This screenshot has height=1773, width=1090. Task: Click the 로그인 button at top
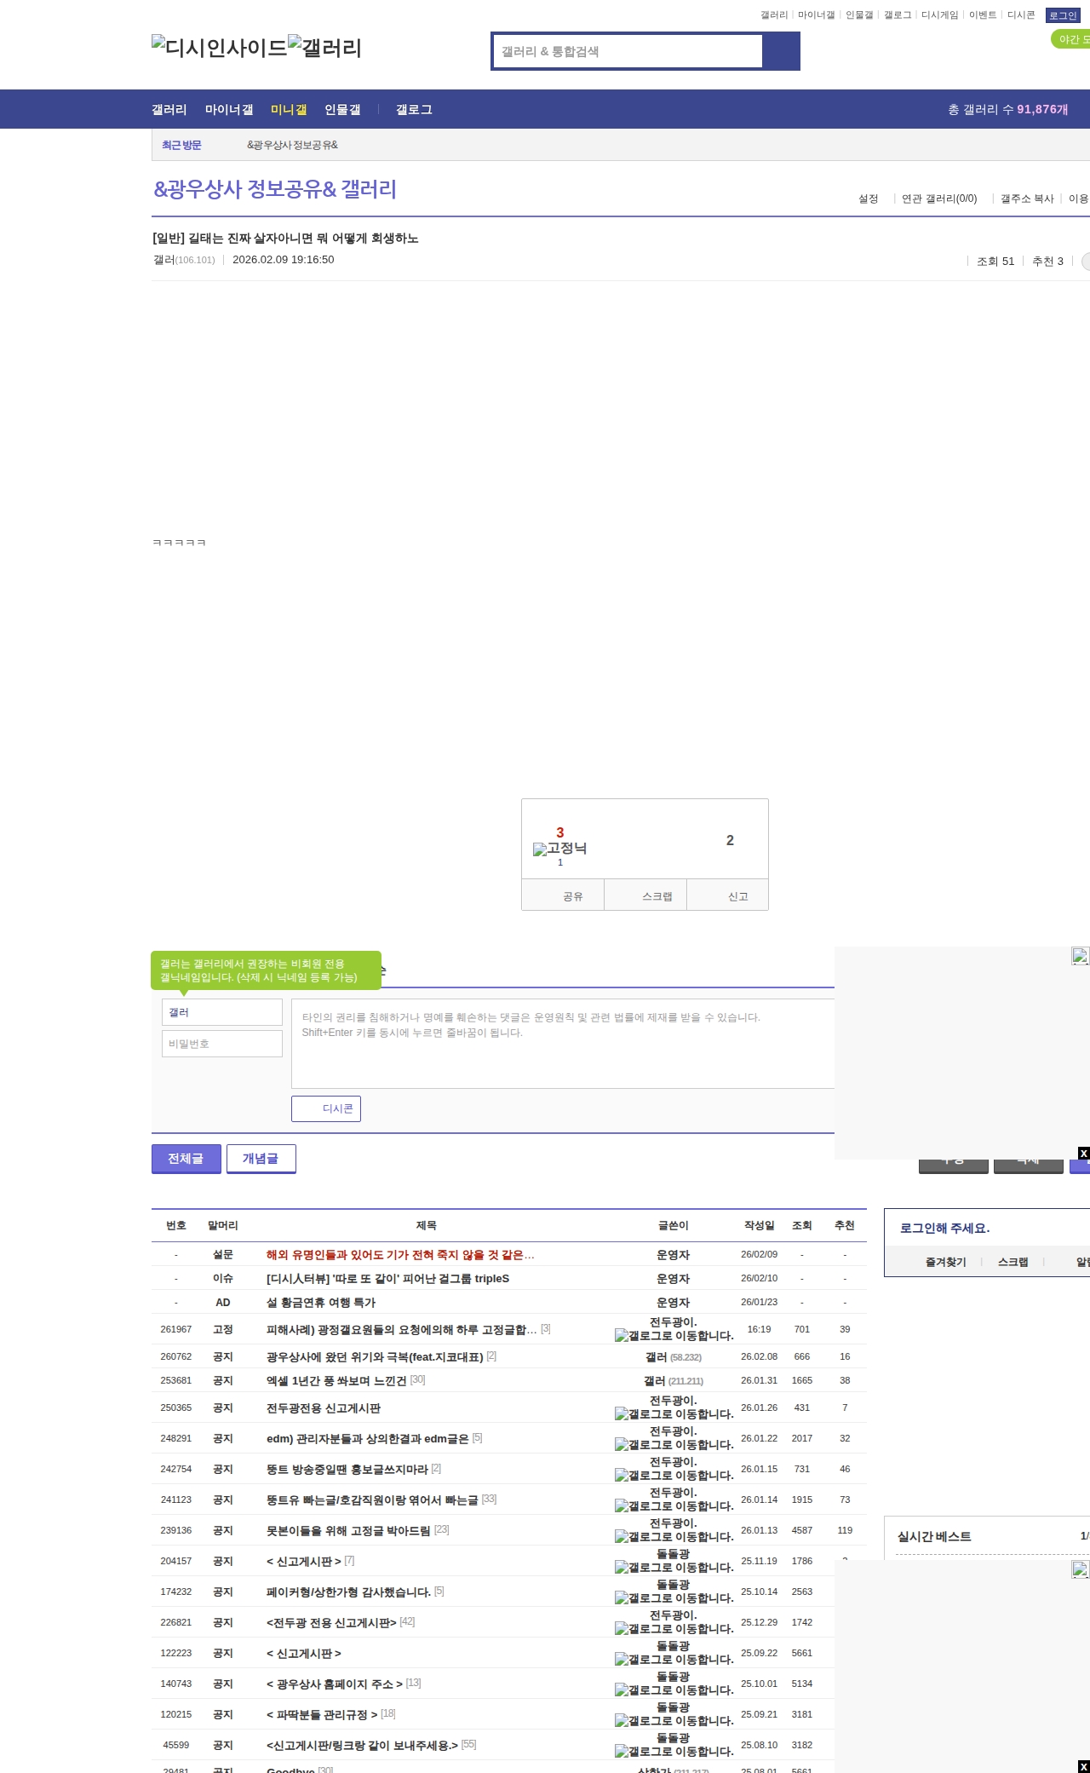coord(1063,15)
